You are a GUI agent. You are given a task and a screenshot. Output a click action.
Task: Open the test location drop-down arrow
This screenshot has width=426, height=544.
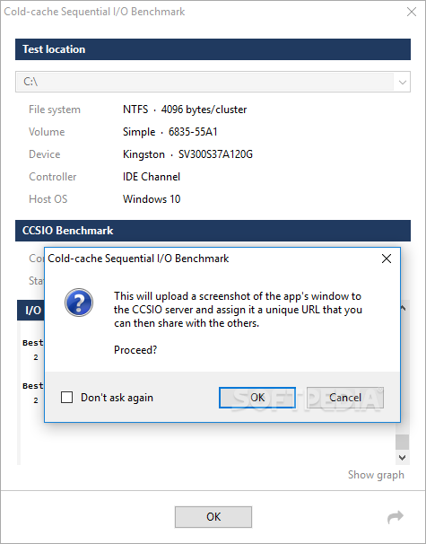(x=402, y=83)
